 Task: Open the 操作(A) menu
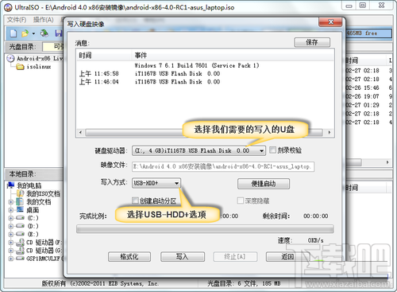point(44,20)
